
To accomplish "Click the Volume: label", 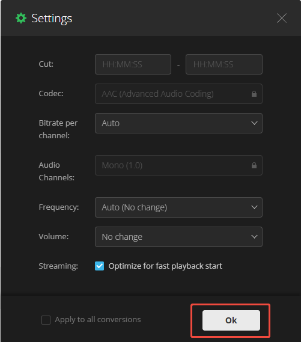I will 53,237.
